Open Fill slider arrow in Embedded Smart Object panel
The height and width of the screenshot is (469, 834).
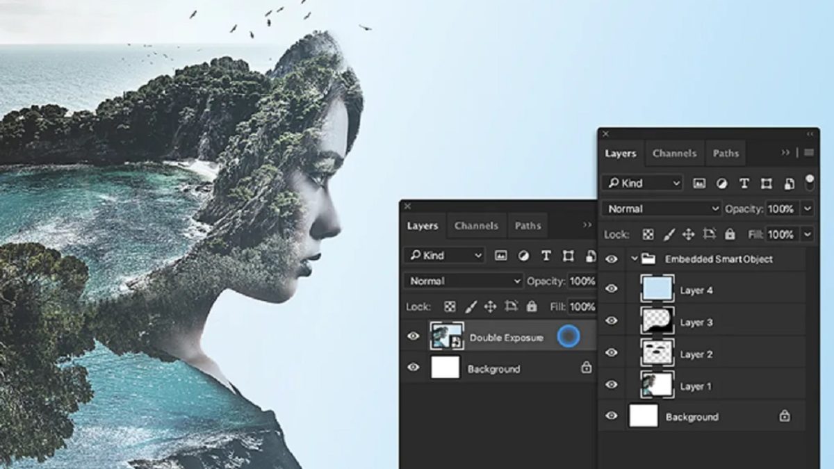807,234
